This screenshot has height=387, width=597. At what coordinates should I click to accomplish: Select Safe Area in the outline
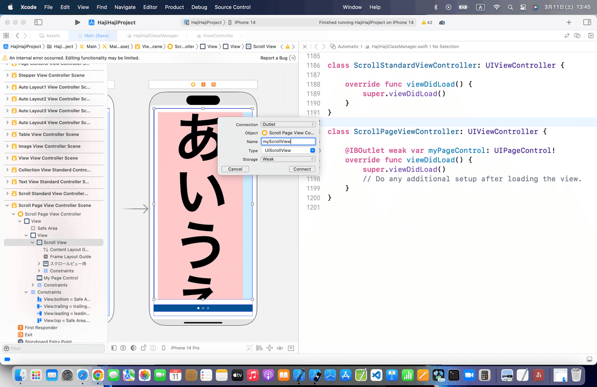[x=47, y=229]
